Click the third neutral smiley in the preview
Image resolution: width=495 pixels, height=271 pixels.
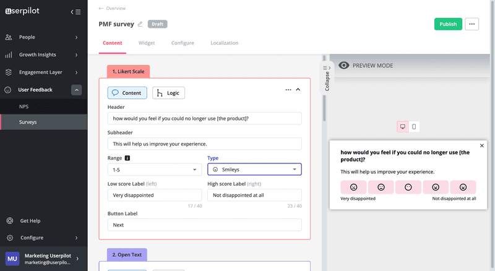coord(408,187)
